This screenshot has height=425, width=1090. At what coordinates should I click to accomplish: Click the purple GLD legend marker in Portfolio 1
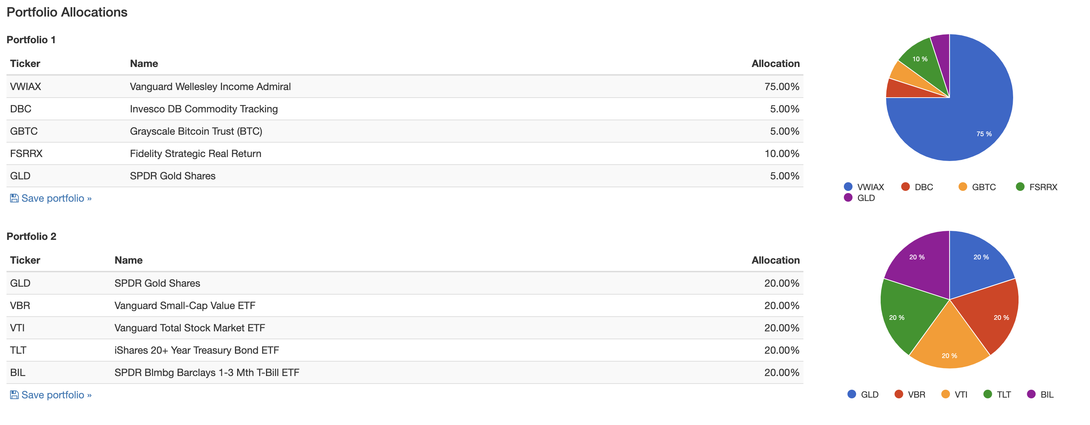pyautogui.click(x=848, y=197)
